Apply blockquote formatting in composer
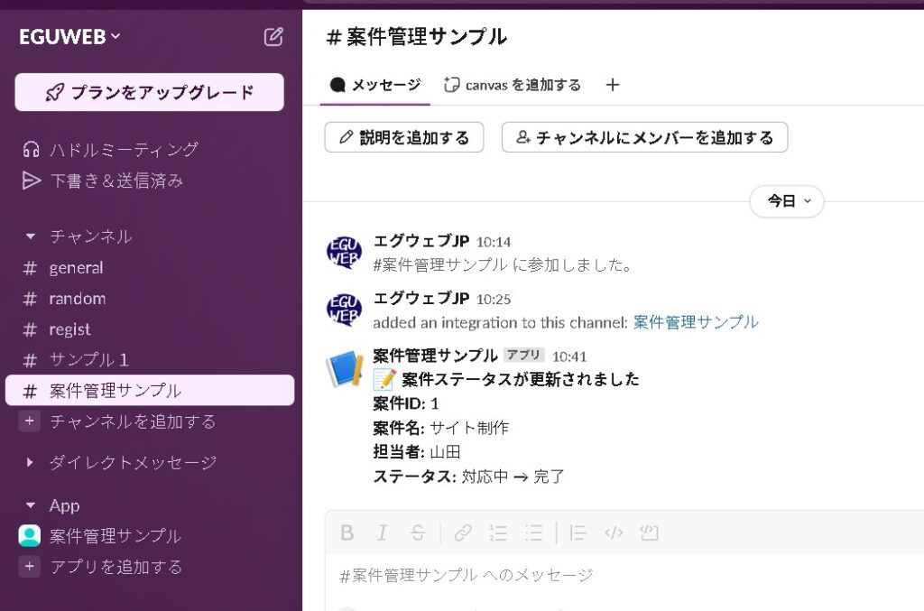Image resolution: width=924 pixels, height=611 pixels. (x=578, y=532)
